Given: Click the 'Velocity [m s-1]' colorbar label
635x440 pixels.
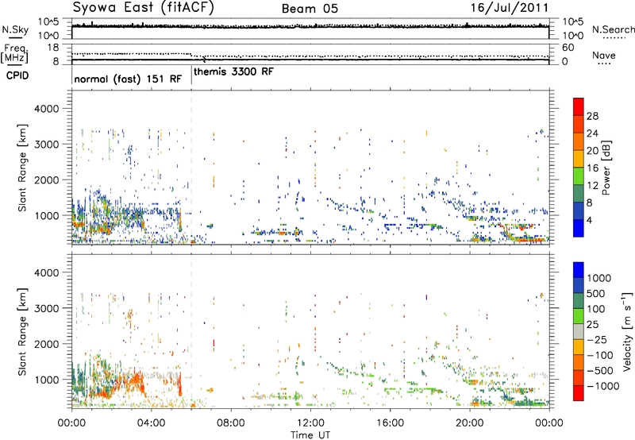Looking at the screenshot, I should [x=627, y=331].
